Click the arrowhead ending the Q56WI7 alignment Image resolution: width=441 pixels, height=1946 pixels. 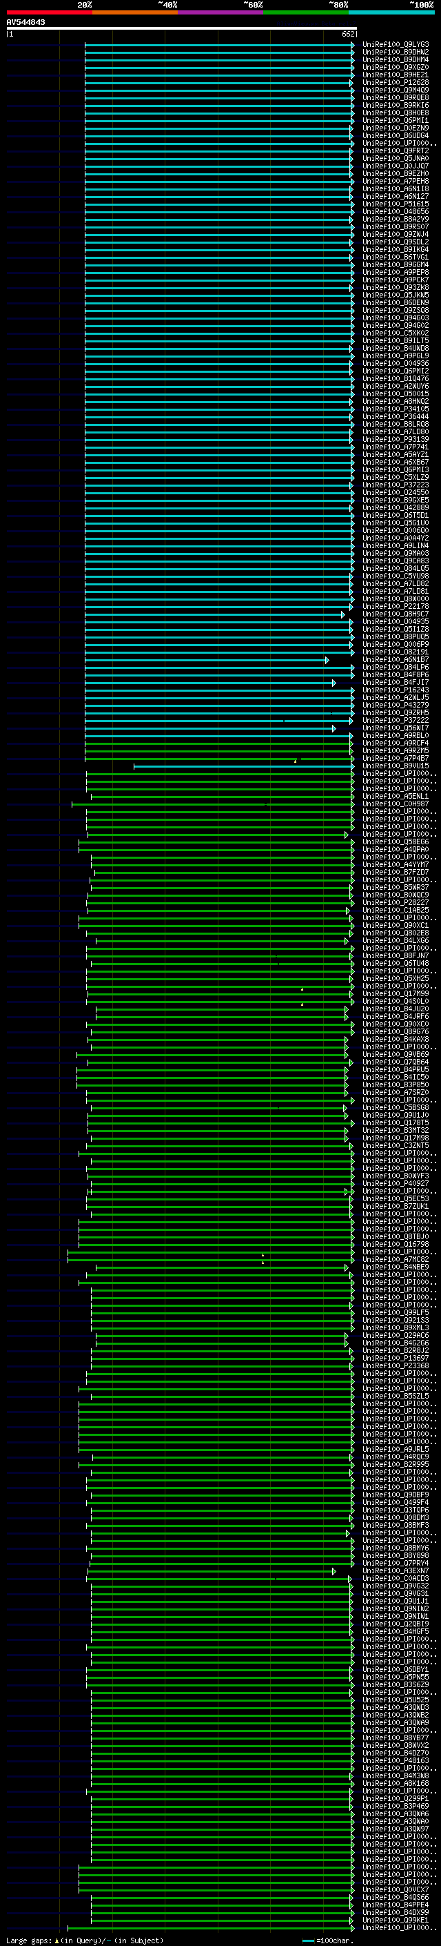334,728
